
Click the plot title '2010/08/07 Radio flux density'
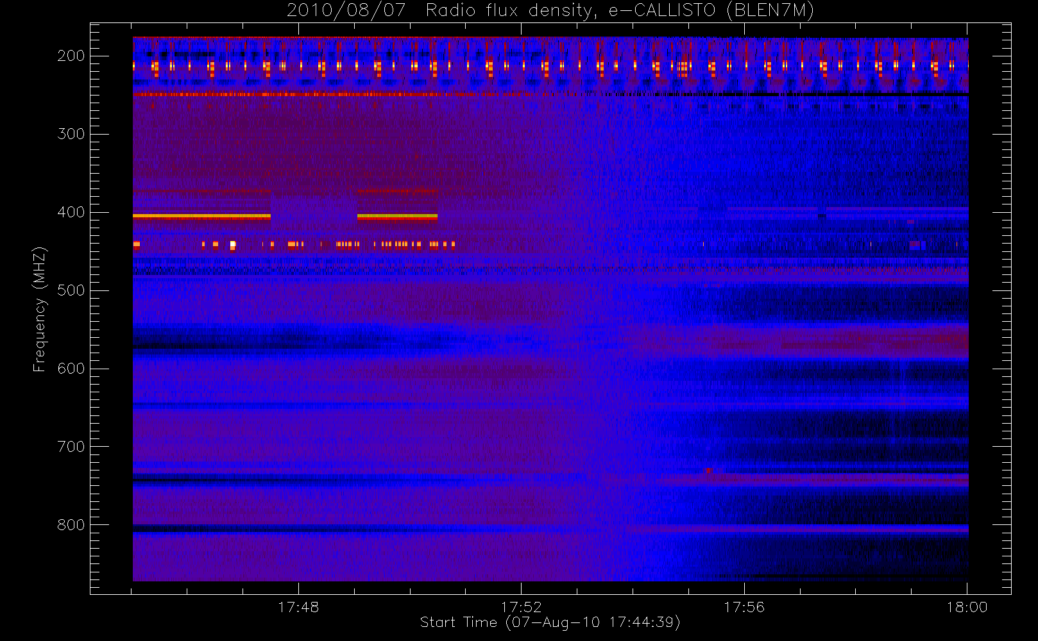coord(550,11)
